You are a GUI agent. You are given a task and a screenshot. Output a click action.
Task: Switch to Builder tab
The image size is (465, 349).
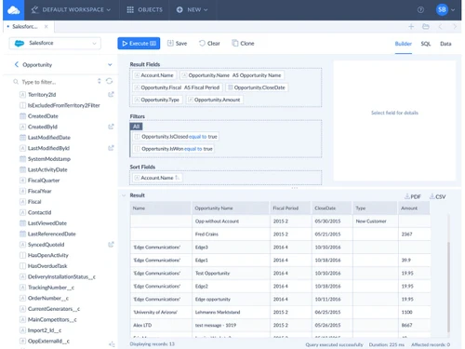tap(403, 44)
